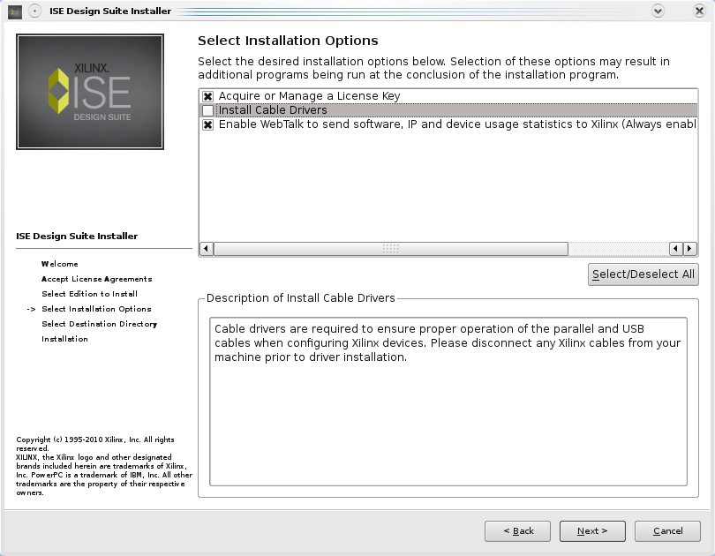Image resolution: width=715 pixels, height=556 pixels.
Task: Click the left arrow at the scrollbar's left end
Action: pos(207,249)
